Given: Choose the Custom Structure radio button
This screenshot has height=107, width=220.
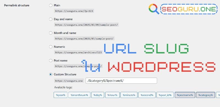Looking at the screenshot, I should coord(51,74).
